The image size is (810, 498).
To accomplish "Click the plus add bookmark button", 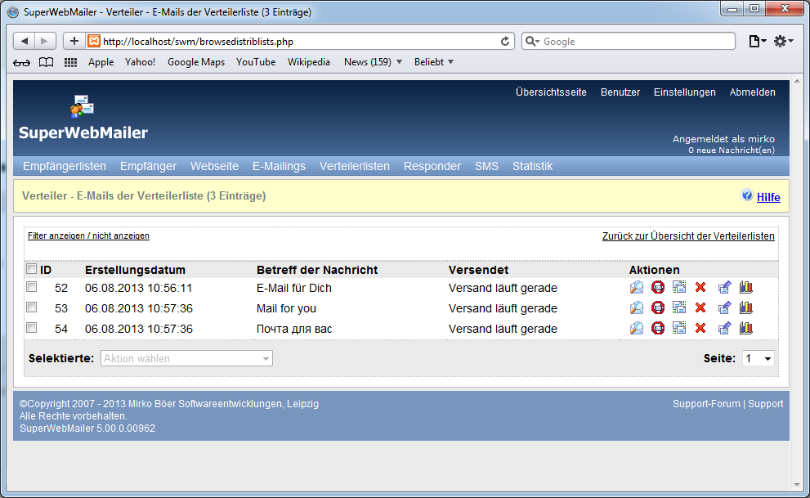I will pos(74,41).
